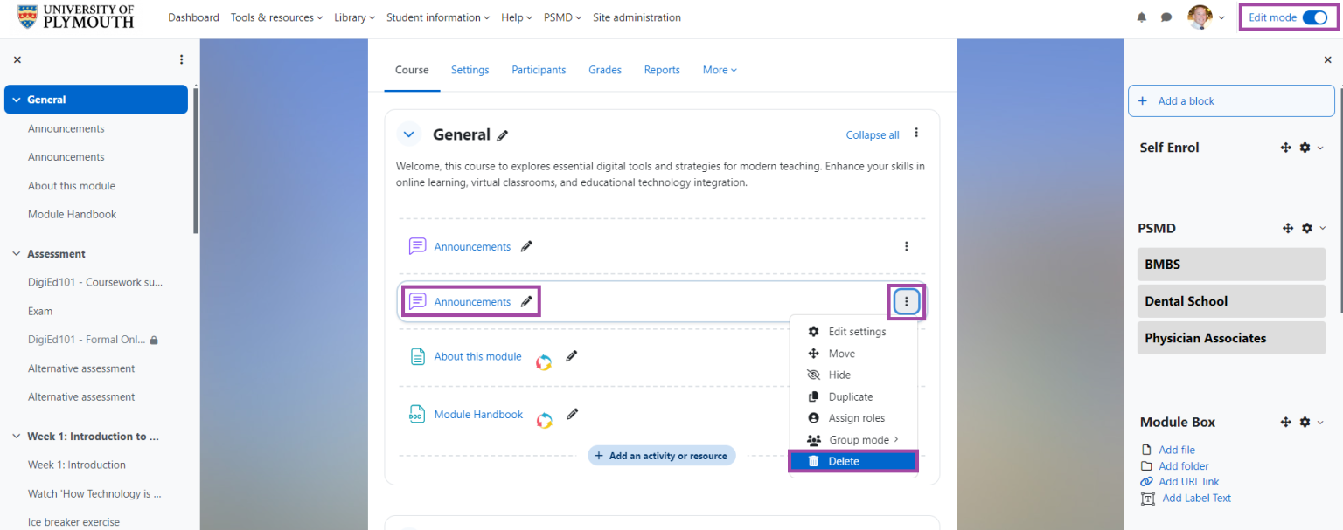Edit title pencil next to Module Handbook
This screenshot has height=530, width=1343.
(572, 414)
